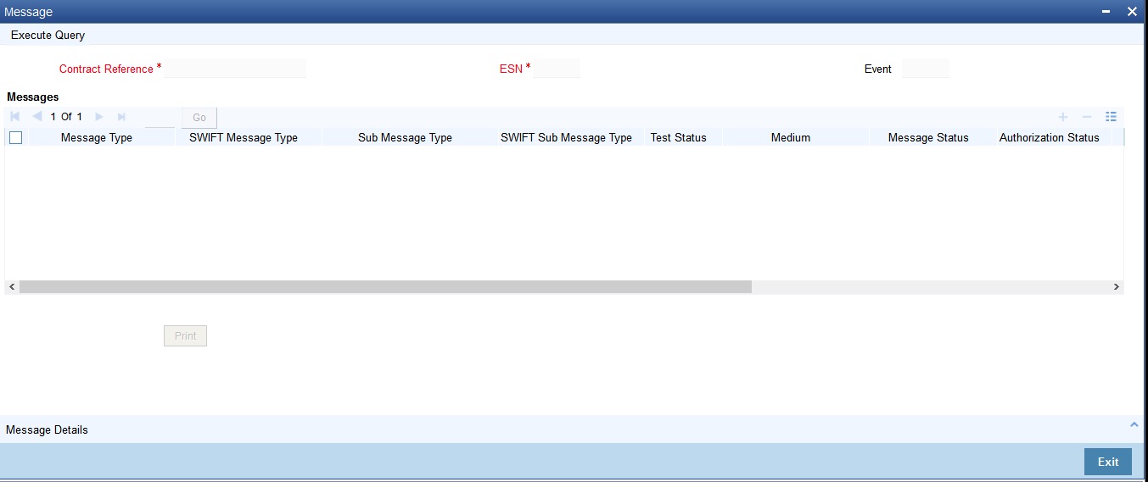
Task: Click the Test Status column header
Action: point(679,137)
